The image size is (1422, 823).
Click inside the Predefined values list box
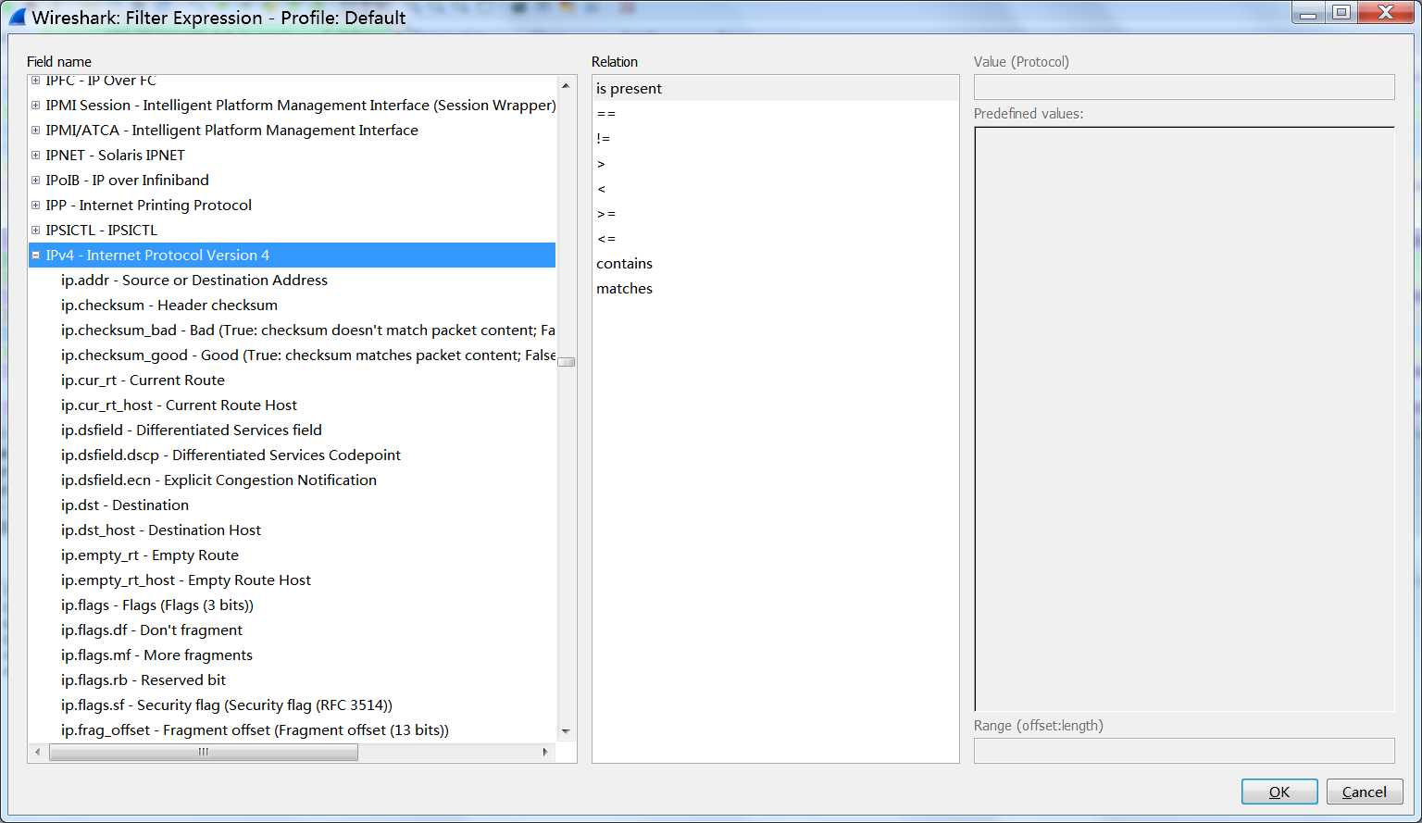coord(1184,418)
